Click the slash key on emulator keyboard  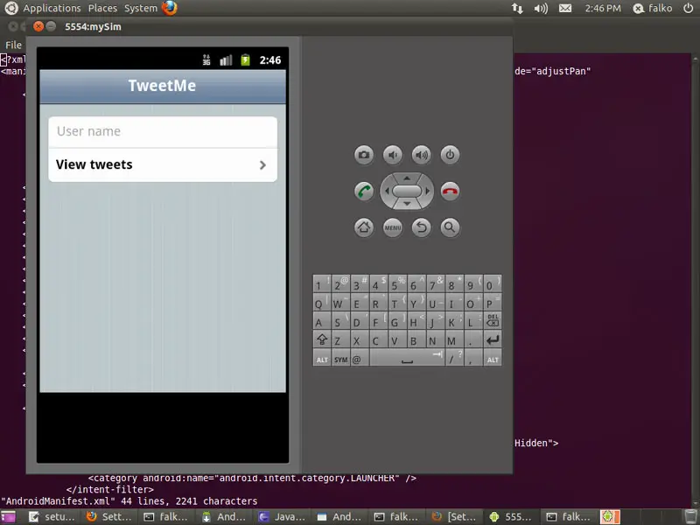coord(454,359)
